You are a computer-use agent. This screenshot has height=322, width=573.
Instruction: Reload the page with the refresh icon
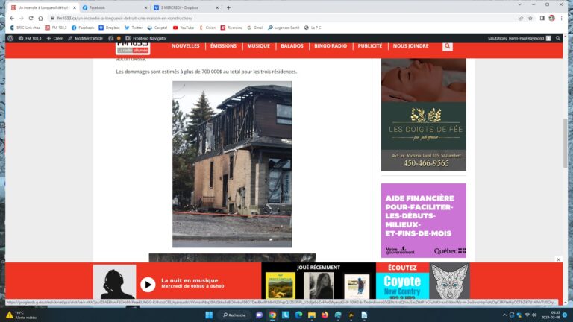coord(31,18)
